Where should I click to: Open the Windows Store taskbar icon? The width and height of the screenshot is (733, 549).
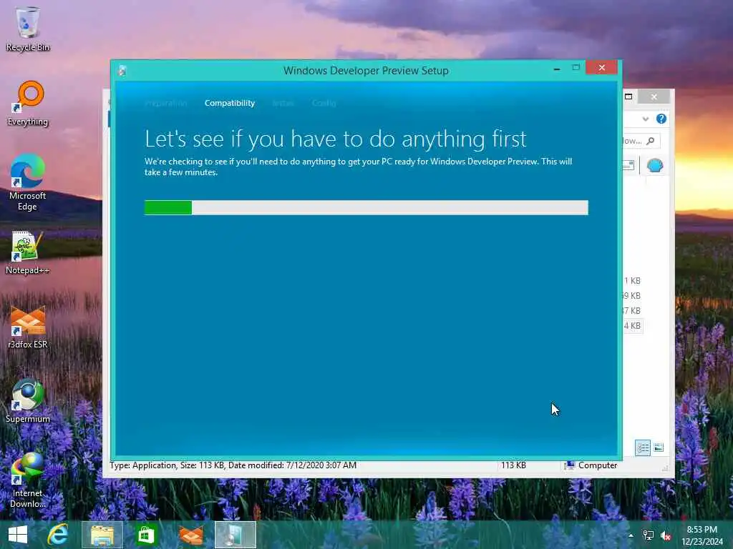pyautogui.click(x=146, y=535)
